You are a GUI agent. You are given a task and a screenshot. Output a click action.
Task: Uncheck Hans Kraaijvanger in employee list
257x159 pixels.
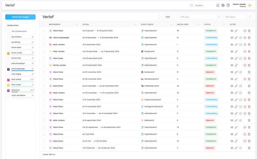tap(8, 69)
